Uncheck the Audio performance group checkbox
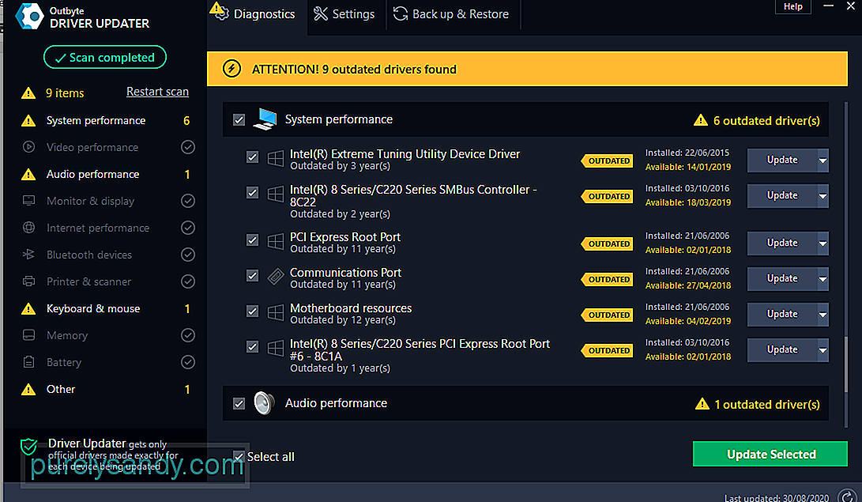Image resolution: width=862 pixels, height=502 pixels. coord(239,404)
